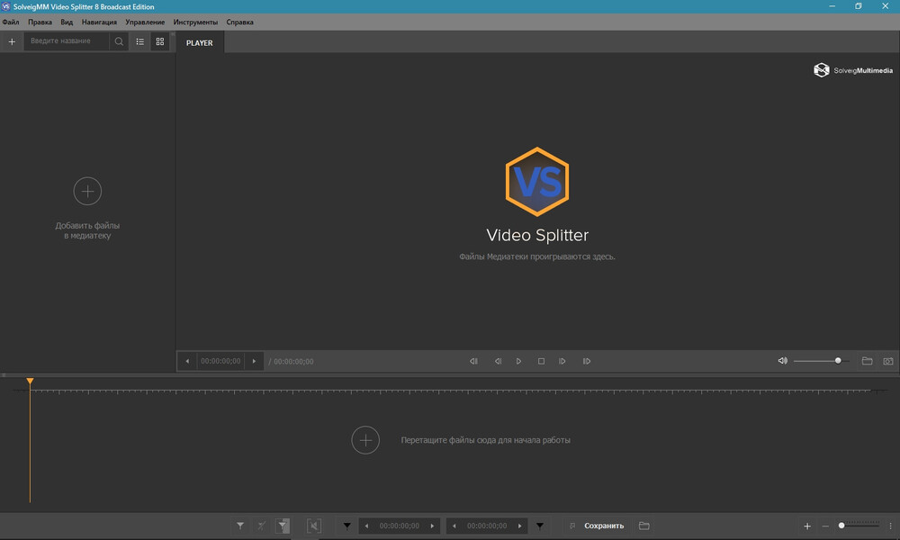Open the Инструменты menu
The height and width of the screenshot is (540, 900).
195,22
